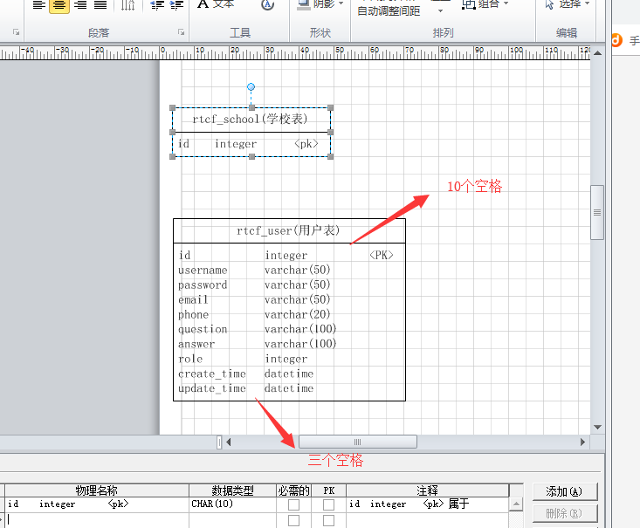Click the question row in rtcf_user
This screenshot has width=640, height=528.
[x=258, y=329]
